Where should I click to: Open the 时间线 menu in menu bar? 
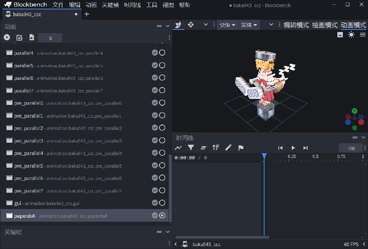(x=132, y=5)
